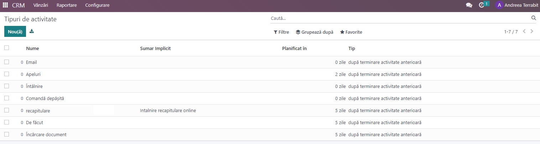Tick the select-all header checkbox
This screenshot has width=540, height=144.
click(x=6, y=48)
